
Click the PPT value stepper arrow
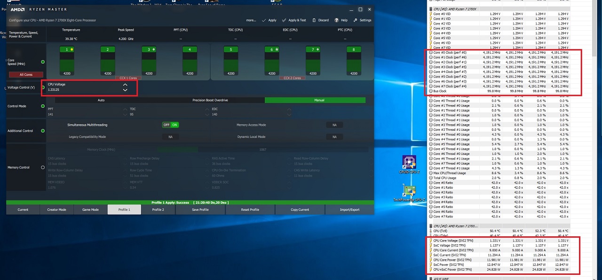pos(125,112)
